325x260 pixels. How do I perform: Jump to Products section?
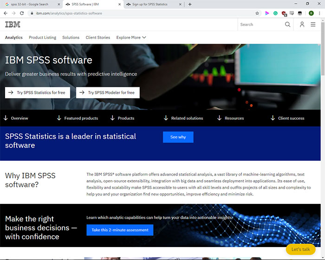pyautogui.click(x=122, y=118)
